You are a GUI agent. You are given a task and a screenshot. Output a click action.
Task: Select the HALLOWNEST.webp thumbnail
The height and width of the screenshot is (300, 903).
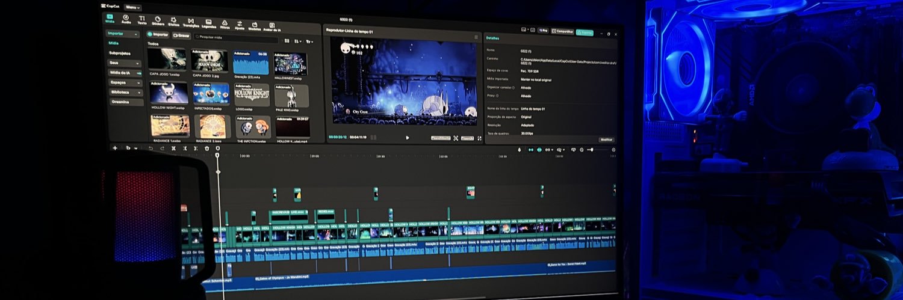click(x=291, y=64)
